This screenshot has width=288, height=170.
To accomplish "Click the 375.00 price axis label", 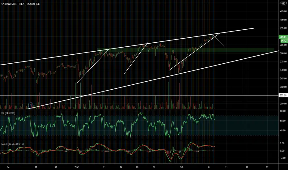I will point(283,62).
